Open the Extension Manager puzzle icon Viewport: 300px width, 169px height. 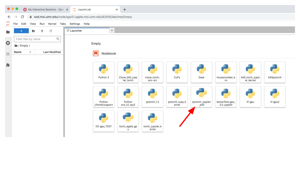click(8, 65)
